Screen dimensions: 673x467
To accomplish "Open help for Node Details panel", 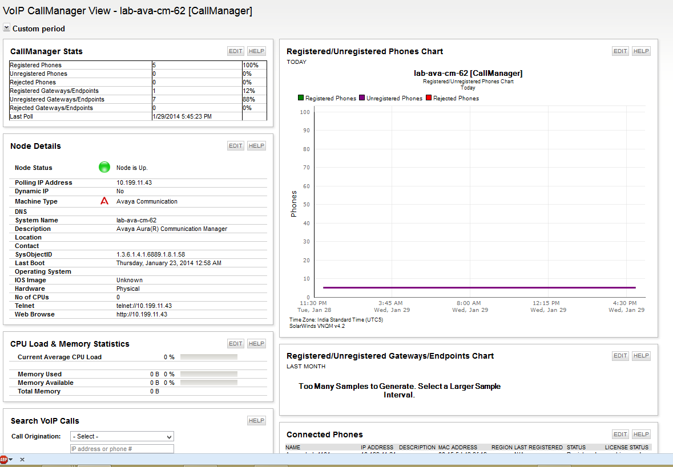I will 257,146.
